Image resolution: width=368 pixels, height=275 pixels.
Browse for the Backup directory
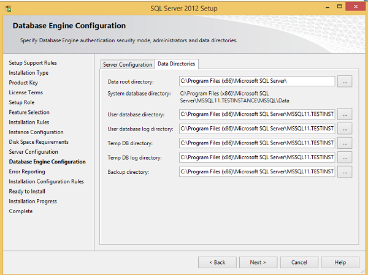[x=345, y=172]
